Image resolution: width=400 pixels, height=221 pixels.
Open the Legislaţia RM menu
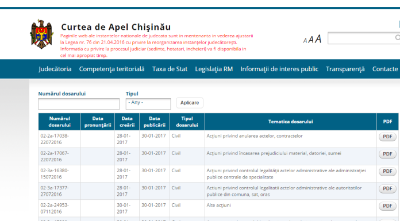pos(214,69)
